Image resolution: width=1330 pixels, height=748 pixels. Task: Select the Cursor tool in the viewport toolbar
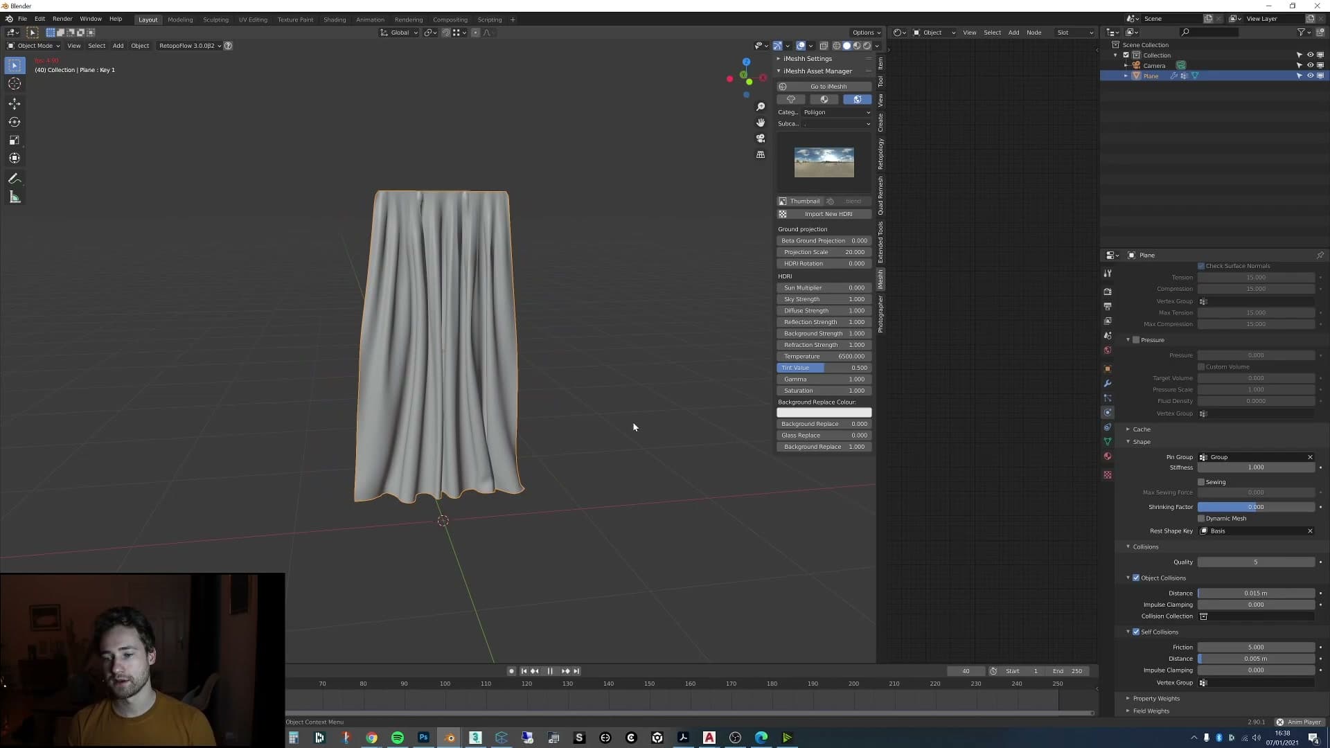pos(15,84)
